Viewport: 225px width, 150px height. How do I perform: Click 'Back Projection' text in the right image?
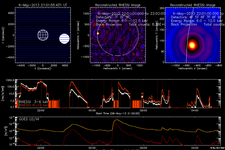[184, 24]
